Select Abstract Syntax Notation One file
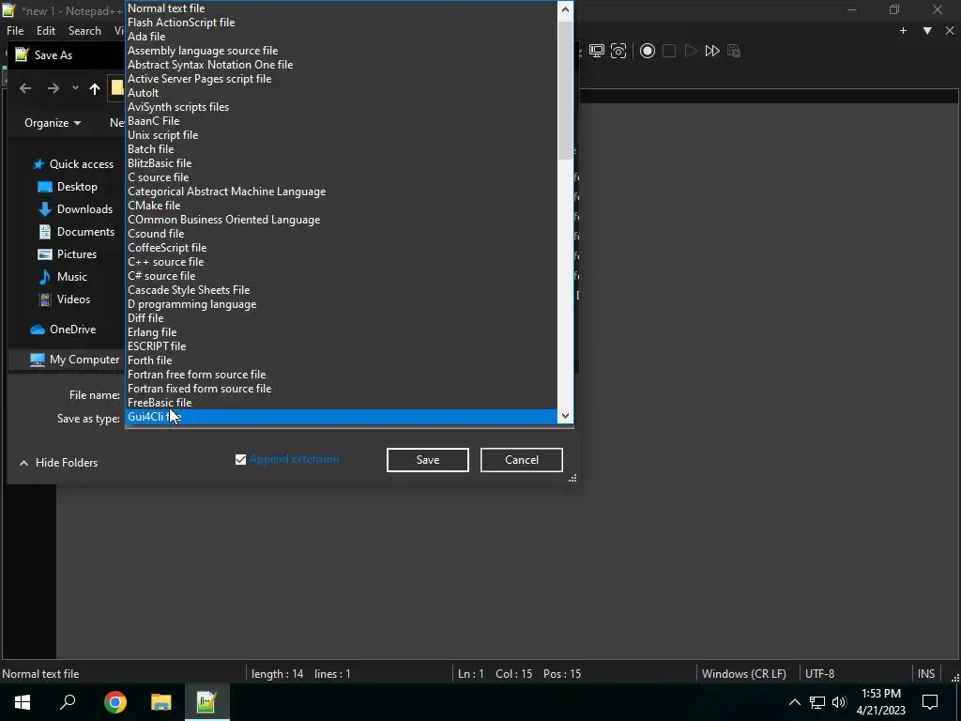Screen dimensions: 961x721 click(x=342, y=65)
